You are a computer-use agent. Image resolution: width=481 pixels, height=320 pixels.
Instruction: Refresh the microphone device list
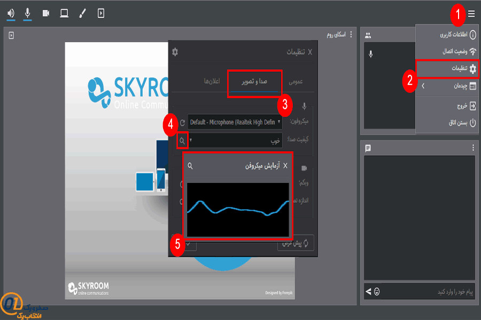(x=183, y=123)
